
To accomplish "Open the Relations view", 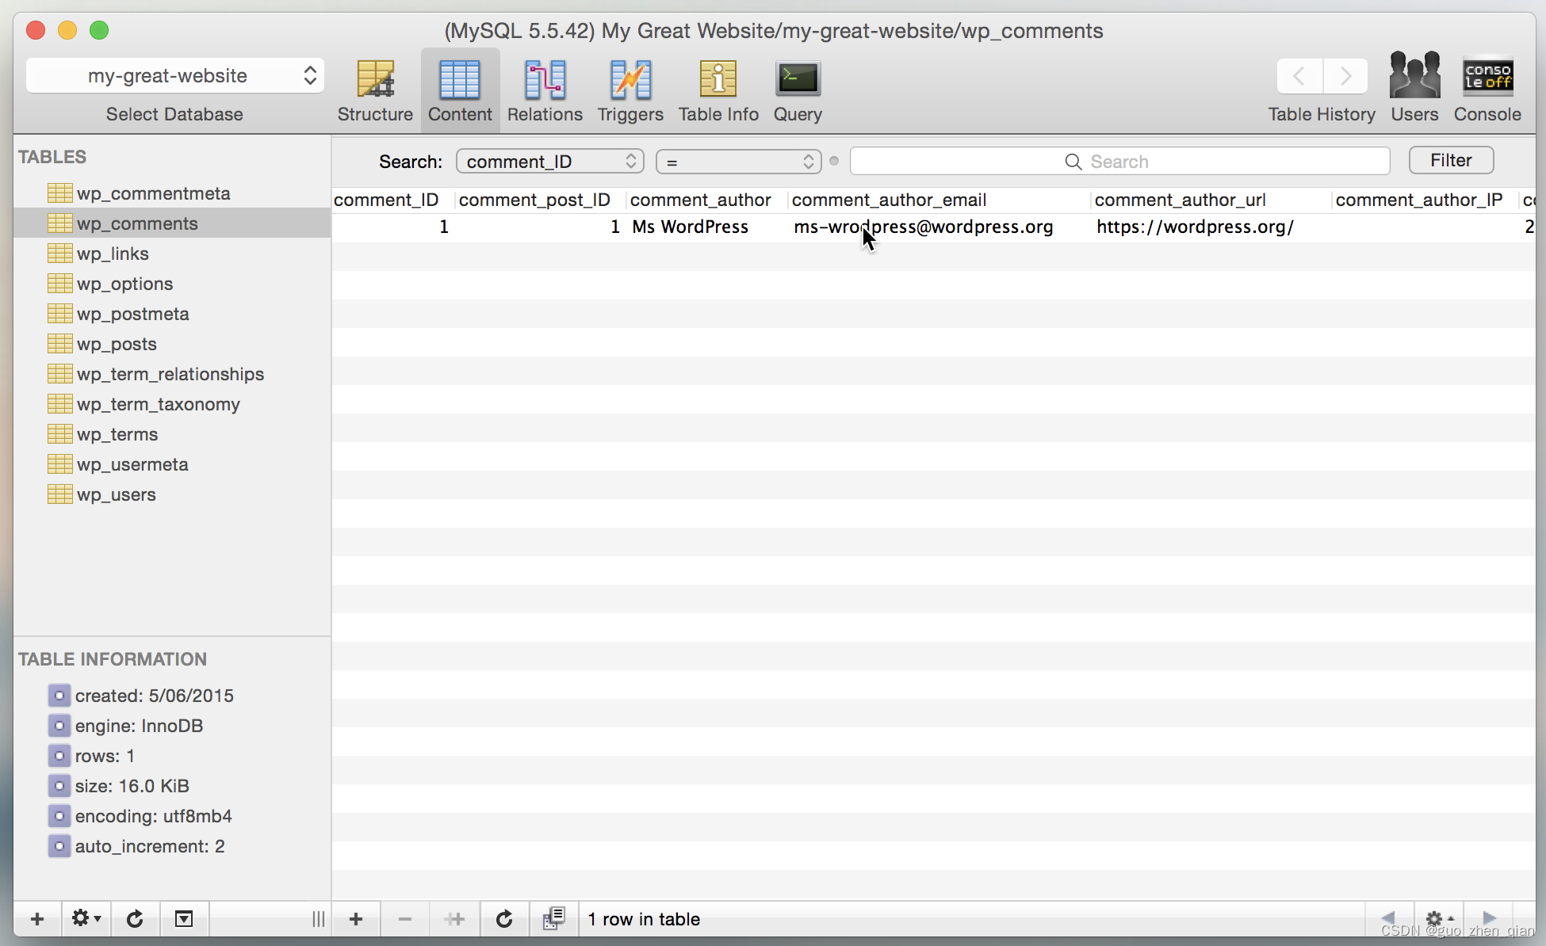I will point(545,90).
